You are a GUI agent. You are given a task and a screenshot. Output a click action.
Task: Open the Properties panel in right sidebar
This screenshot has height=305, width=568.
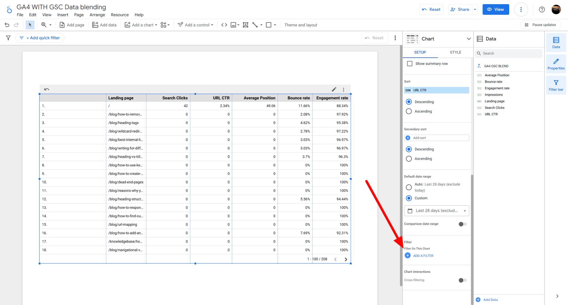(x=556, y=64)
